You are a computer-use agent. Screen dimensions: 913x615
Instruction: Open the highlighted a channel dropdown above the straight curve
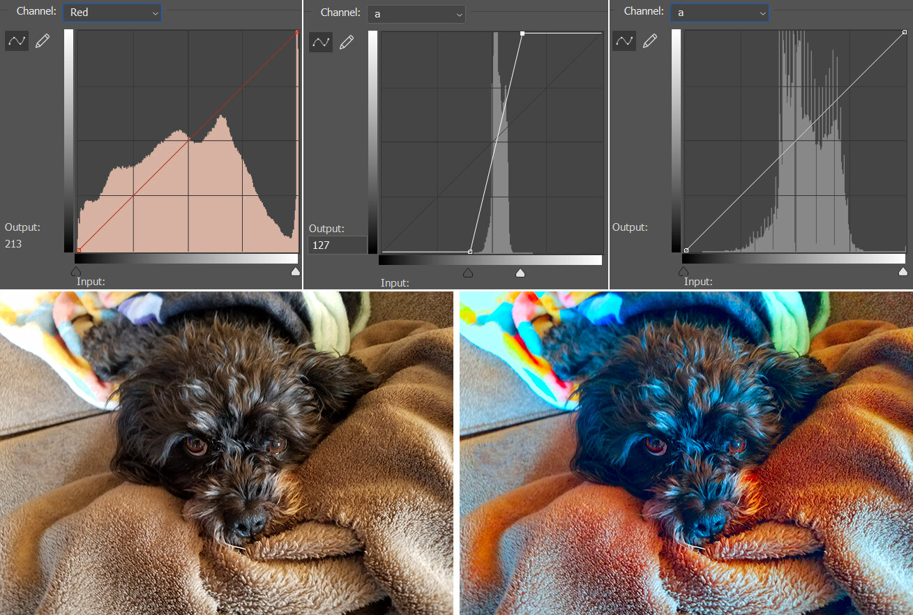point(720,13)
